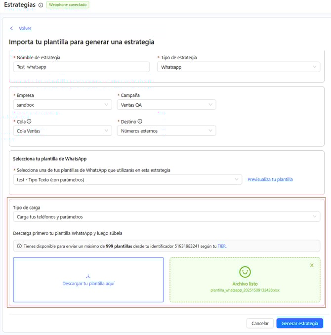The height and width of the screenshot is (335, 331).
Task: Click the info icon next to Destino
Action: [x=140, y=121]
